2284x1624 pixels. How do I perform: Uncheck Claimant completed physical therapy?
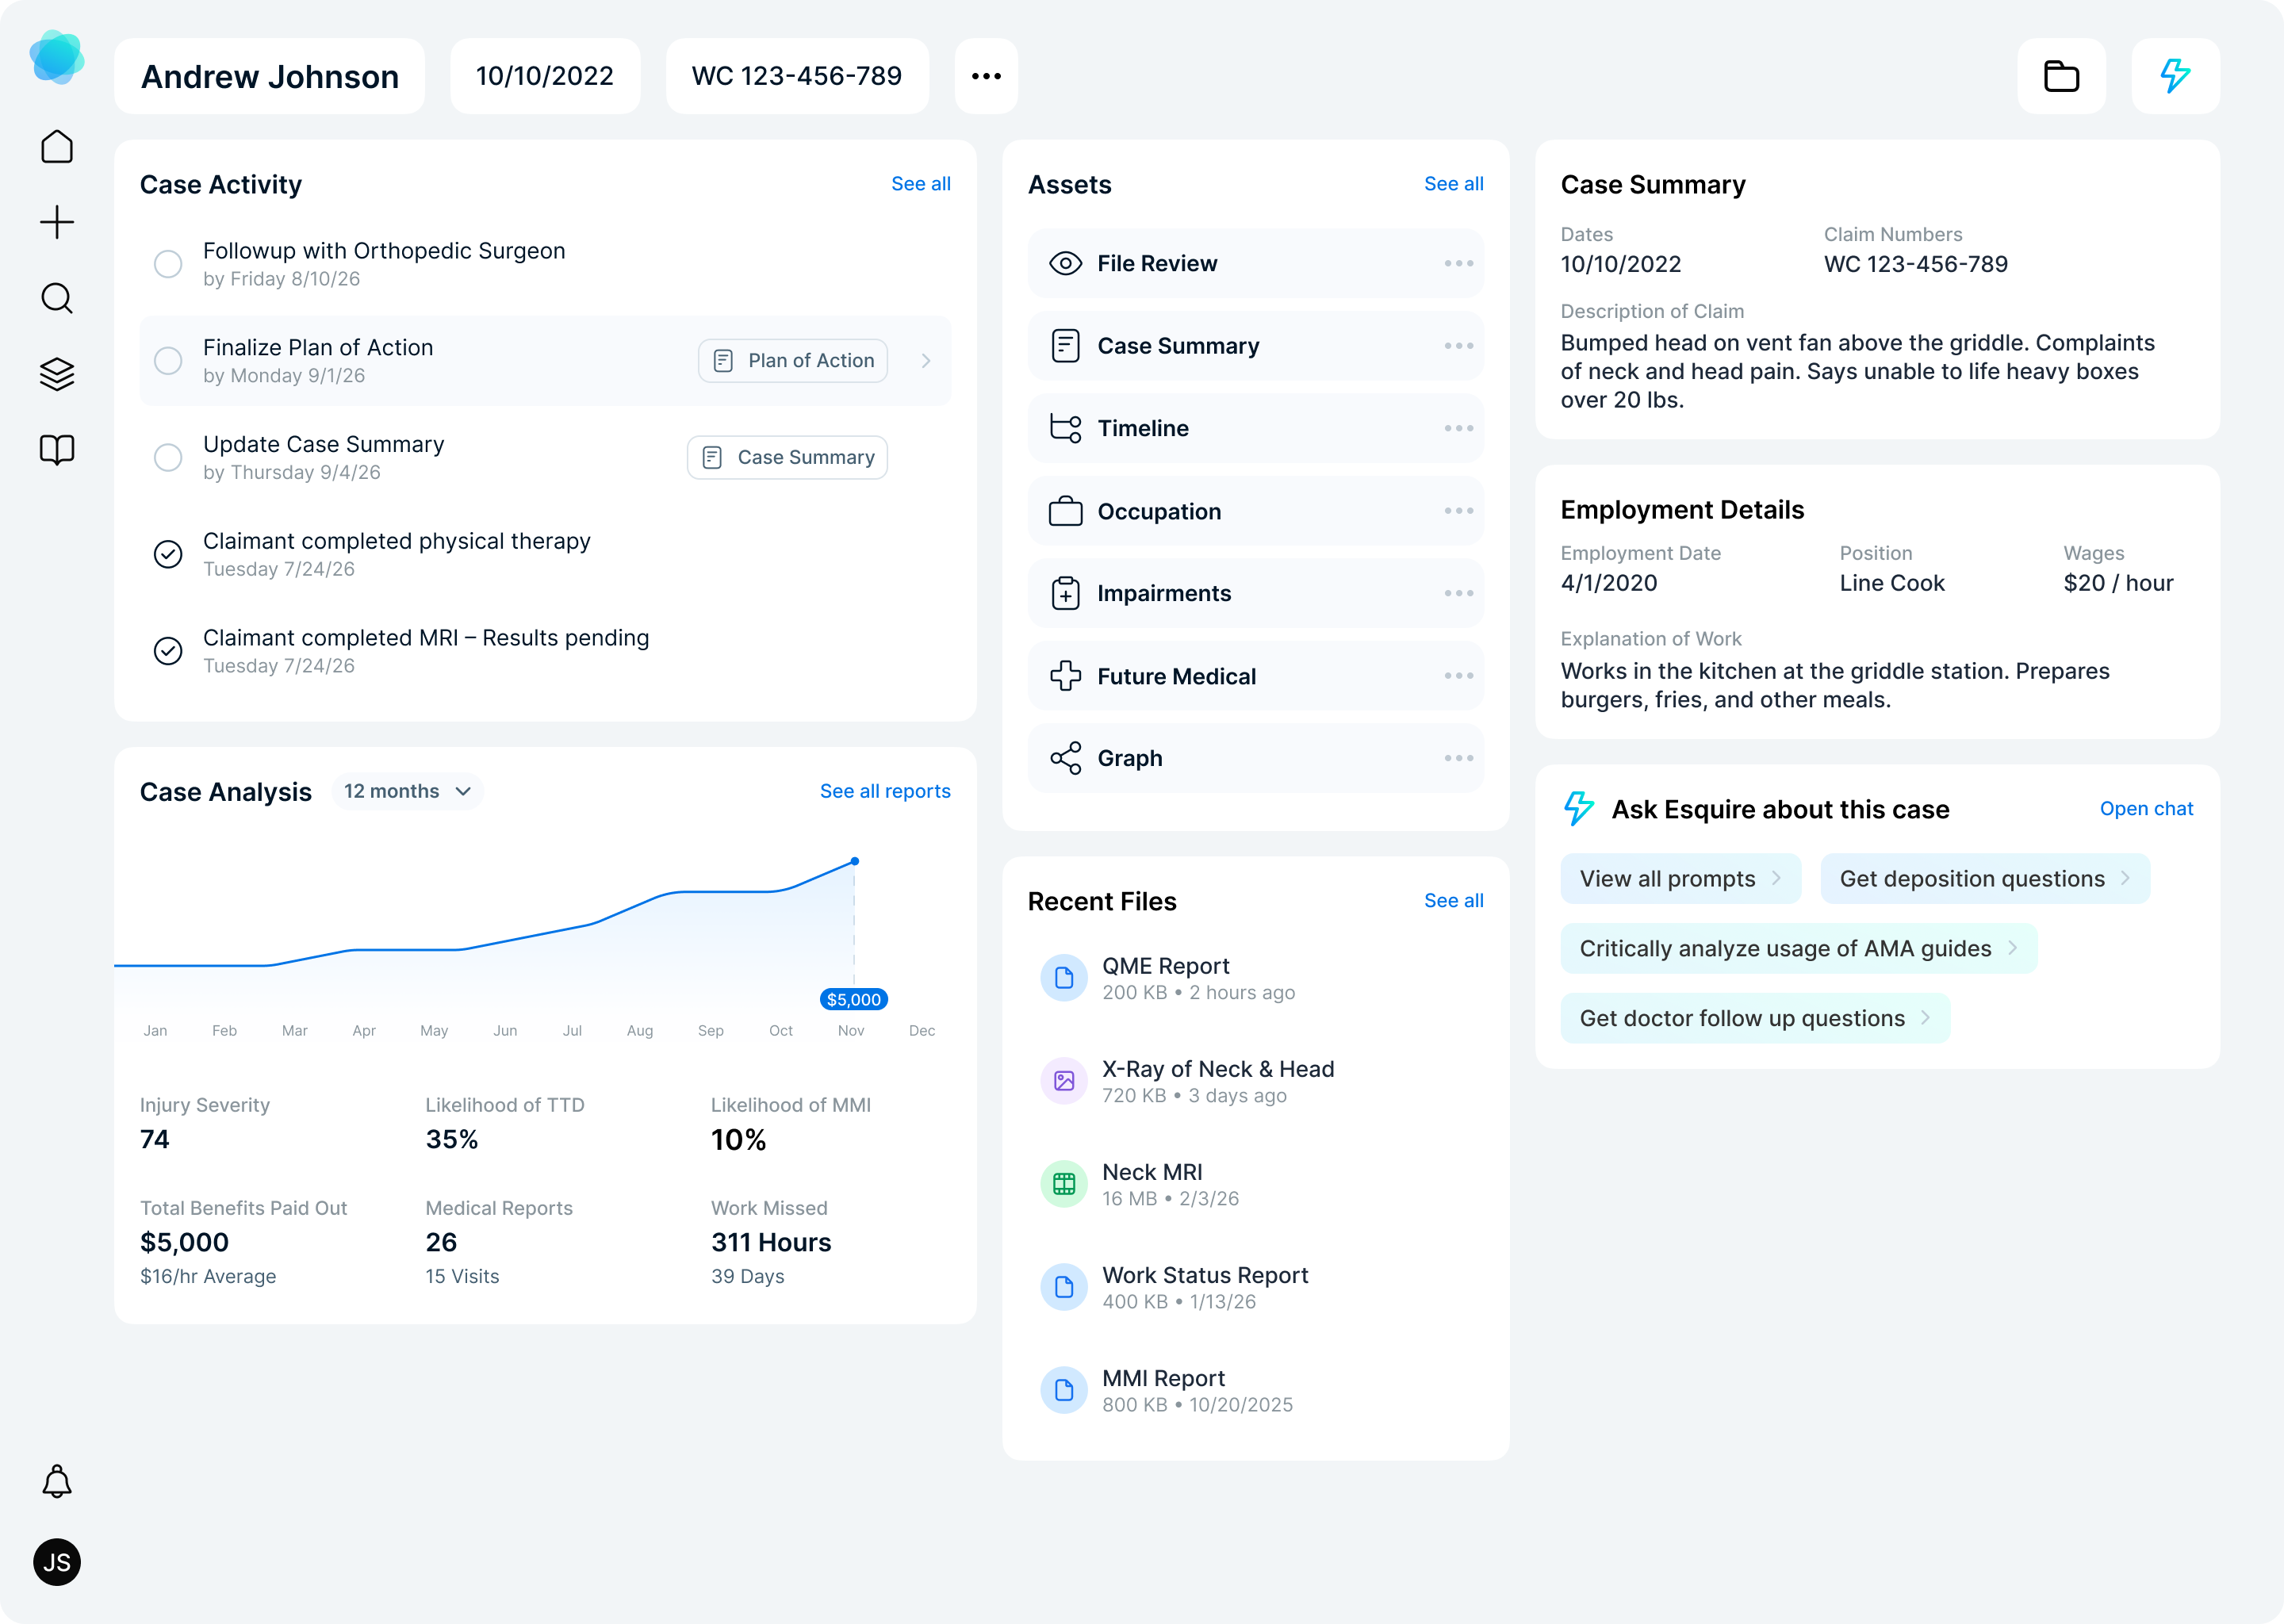coord(168,554)
